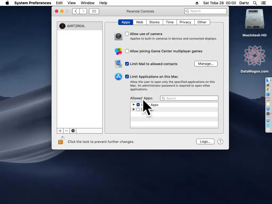Focus the Allowed Apps search field
This screenshot has width=272, height=204.
coord(189,98)
